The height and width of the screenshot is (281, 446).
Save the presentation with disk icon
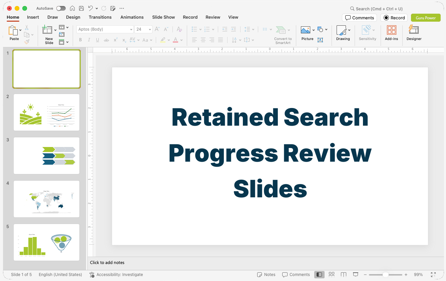coord(81,8)
